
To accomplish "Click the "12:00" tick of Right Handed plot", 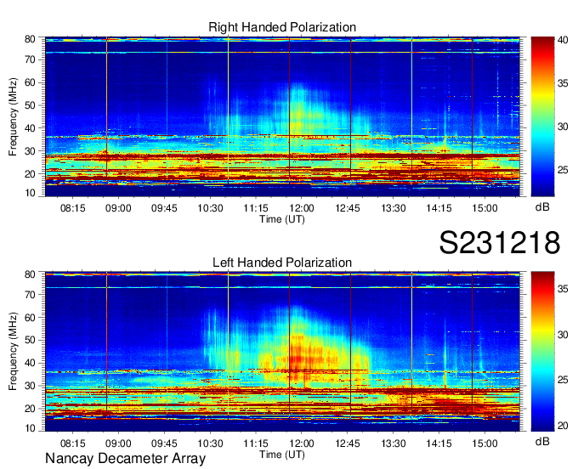I will 302,208.
